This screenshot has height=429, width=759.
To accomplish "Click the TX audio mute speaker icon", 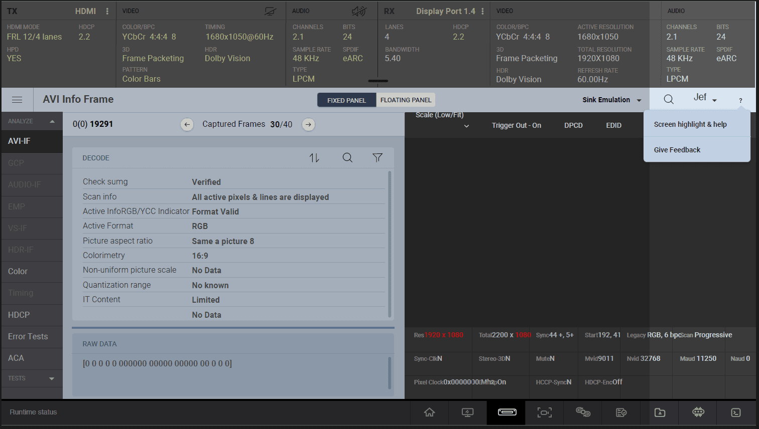I will pyautogui.click(x=359, y=11).
